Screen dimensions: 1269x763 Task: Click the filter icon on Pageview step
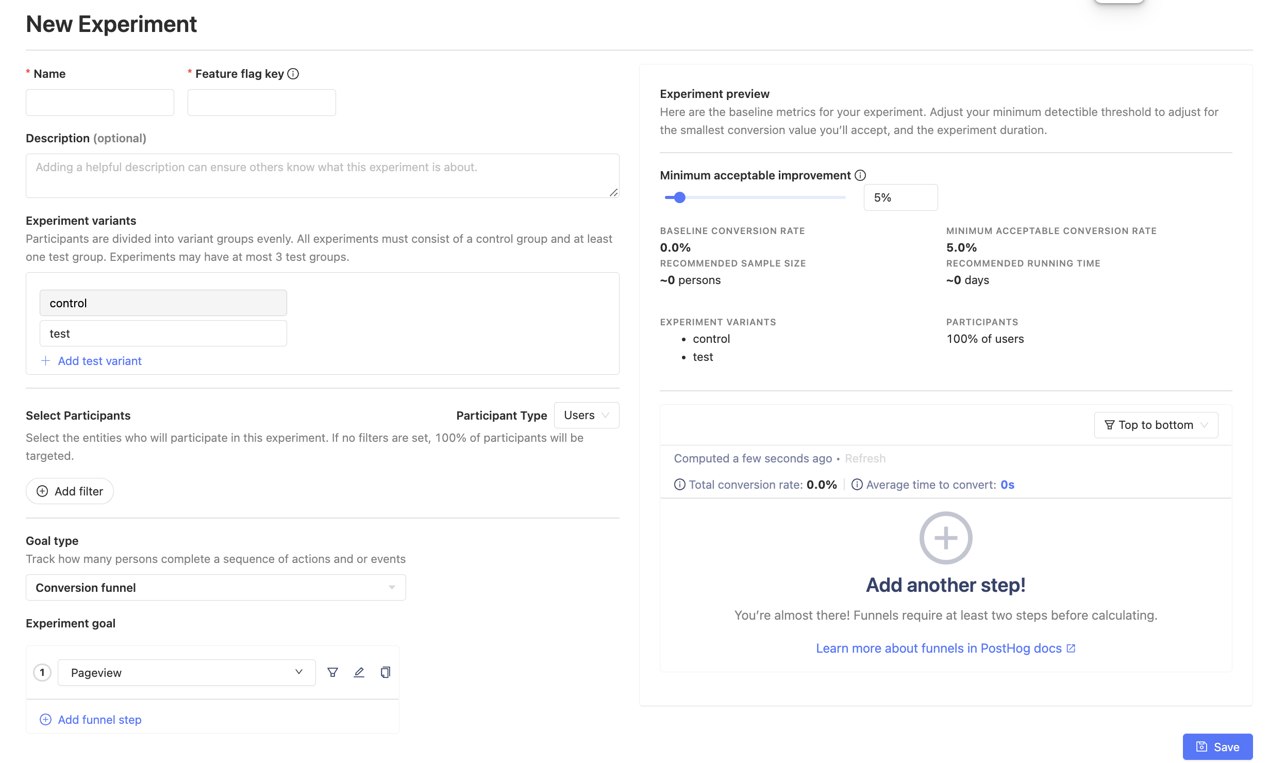coord(332,672)
